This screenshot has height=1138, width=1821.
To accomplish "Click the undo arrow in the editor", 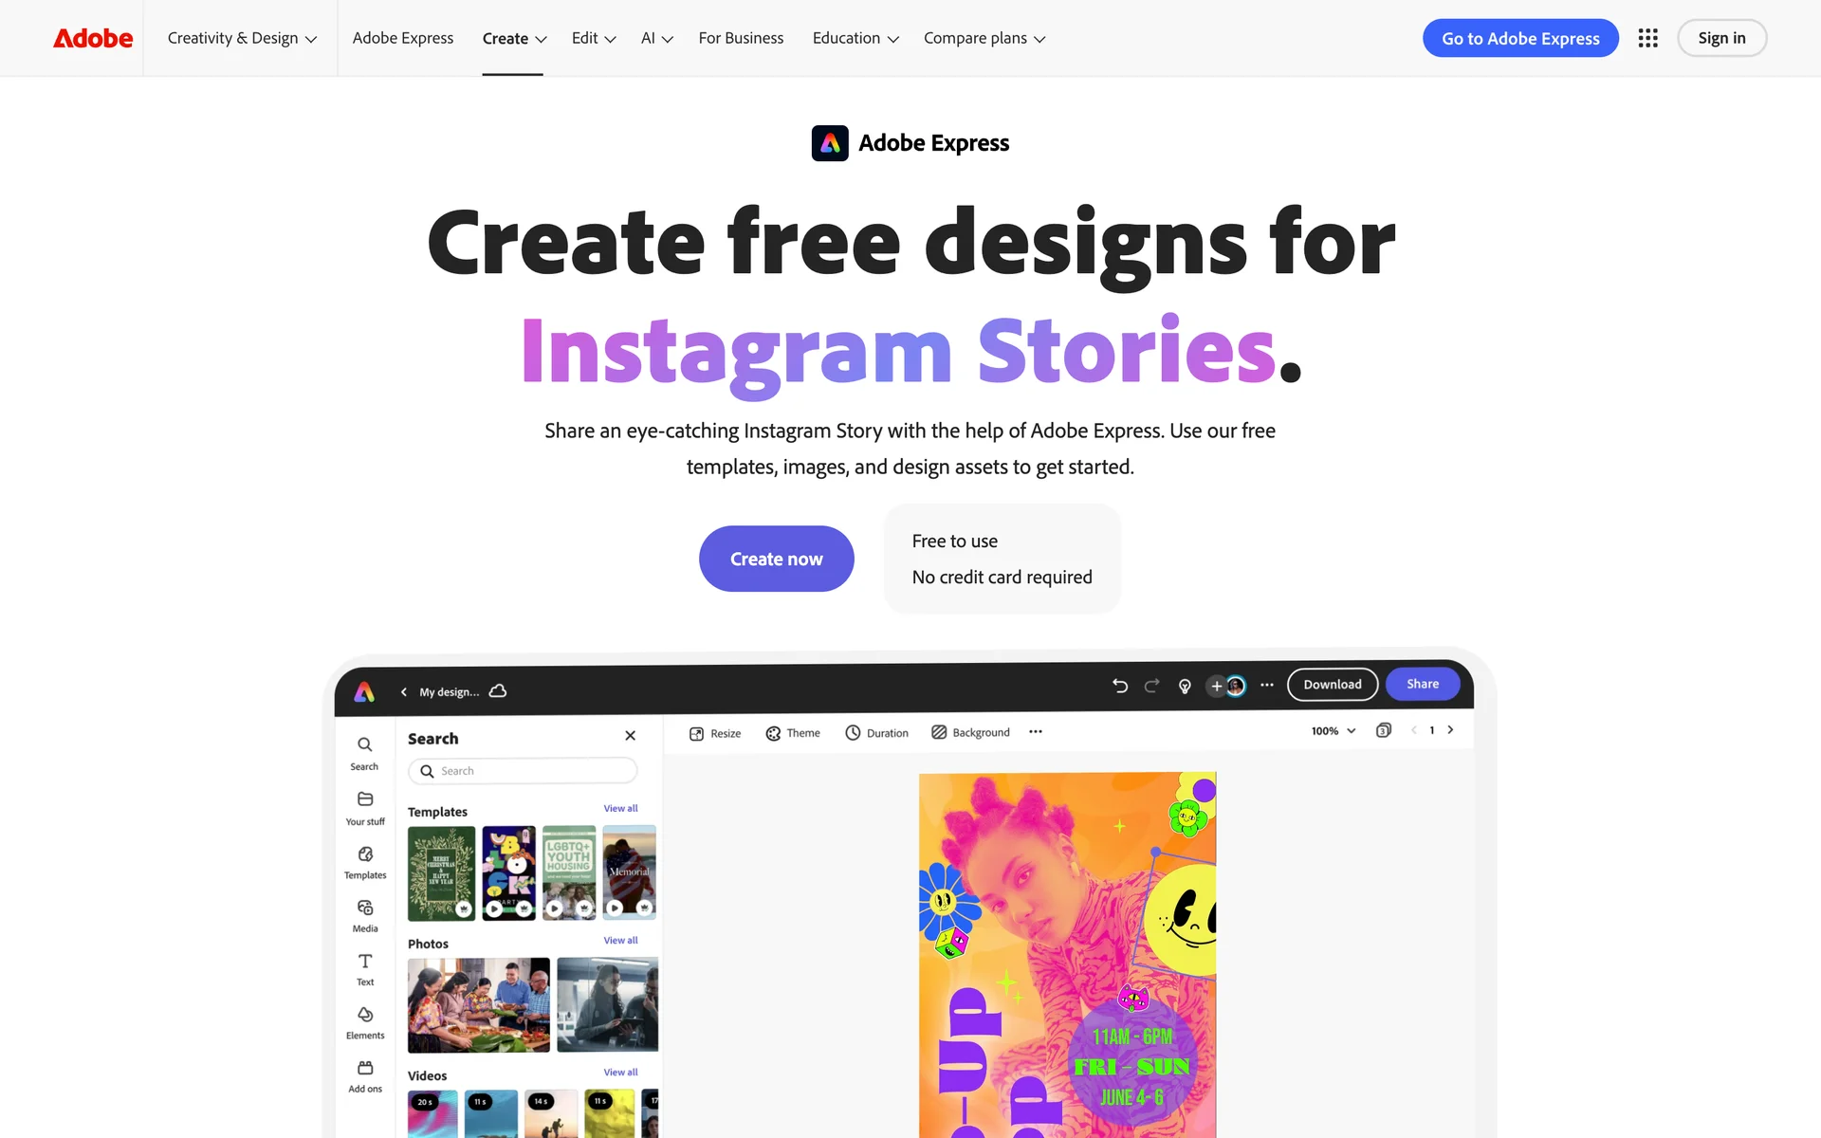I will (x=1120, y=686).
